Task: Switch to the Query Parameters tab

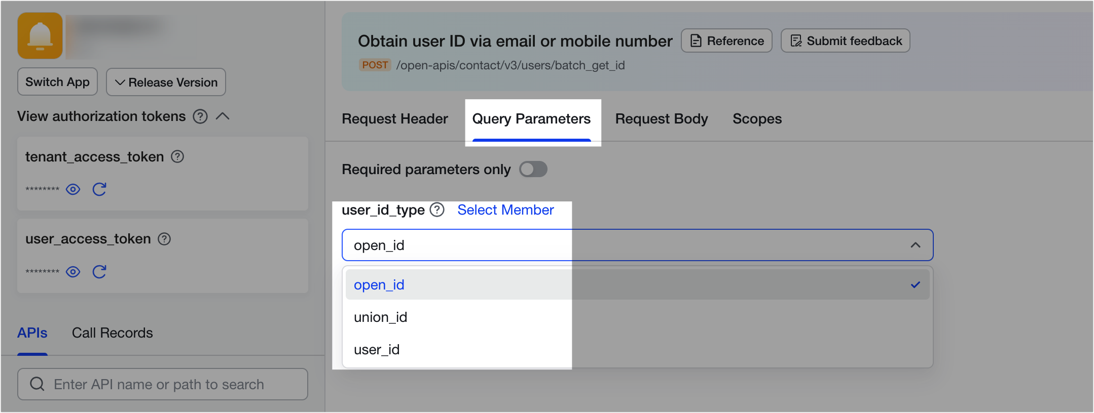Action: pyautogui.click(x=531, y=119)
